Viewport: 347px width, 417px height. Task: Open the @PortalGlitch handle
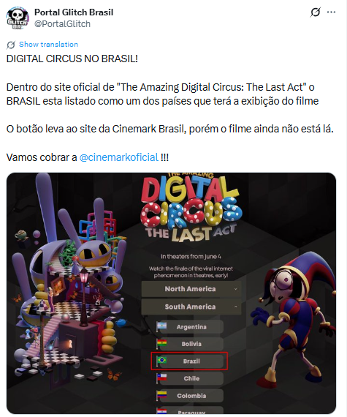[62, 24]
